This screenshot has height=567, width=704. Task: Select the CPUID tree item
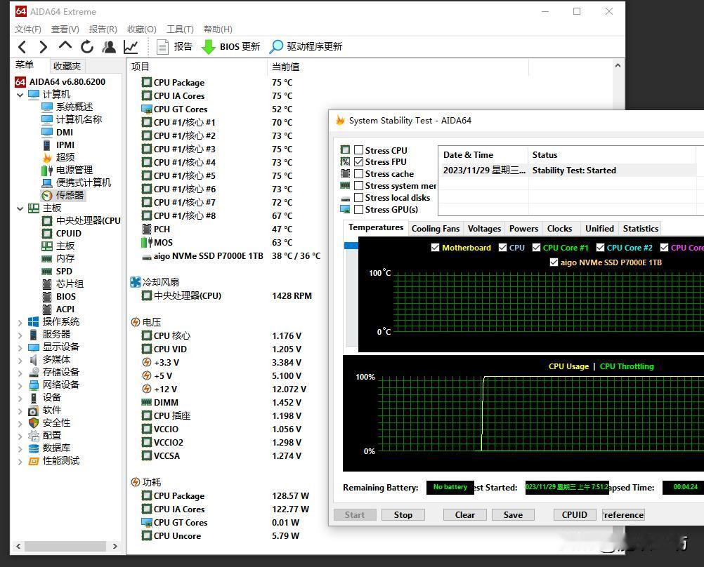click(62, 233)
